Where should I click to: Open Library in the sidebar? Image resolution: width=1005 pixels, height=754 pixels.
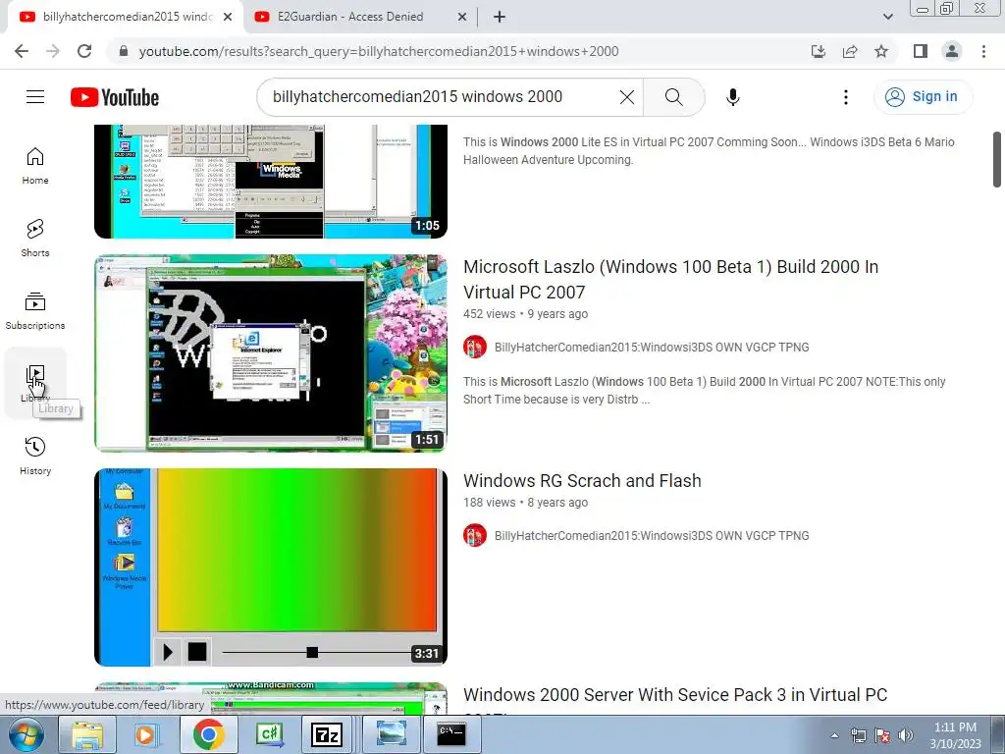tap(35, 384)
